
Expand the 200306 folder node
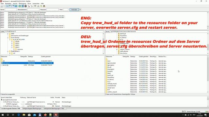coord(12,42)
